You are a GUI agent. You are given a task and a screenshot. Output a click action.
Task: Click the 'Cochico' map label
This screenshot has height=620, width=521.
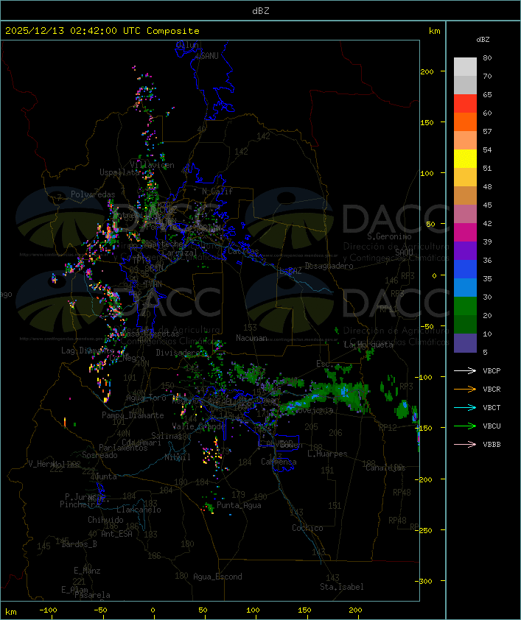307,528
